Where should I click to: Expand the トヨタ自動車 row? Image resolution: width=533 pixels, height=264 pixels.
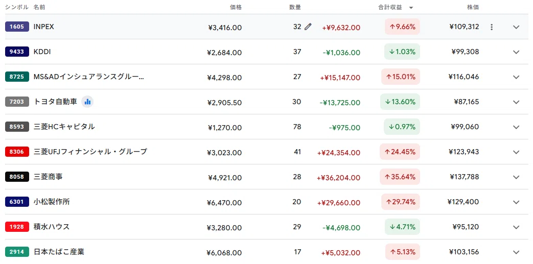click(x=516, y=102)
